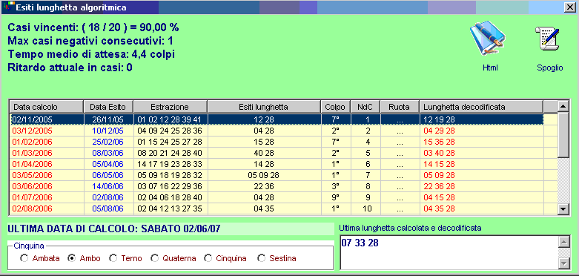
Task: Click extraction 04 09 24 25 28 36
Action: point(171,131)
